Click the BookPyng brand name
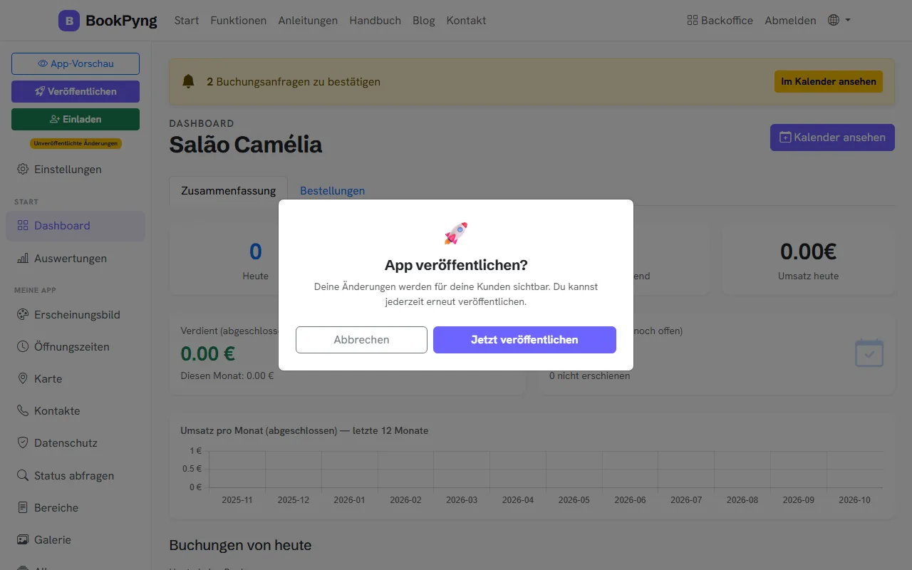The width and height of the screenshot is (912, 570). [121, 21]
